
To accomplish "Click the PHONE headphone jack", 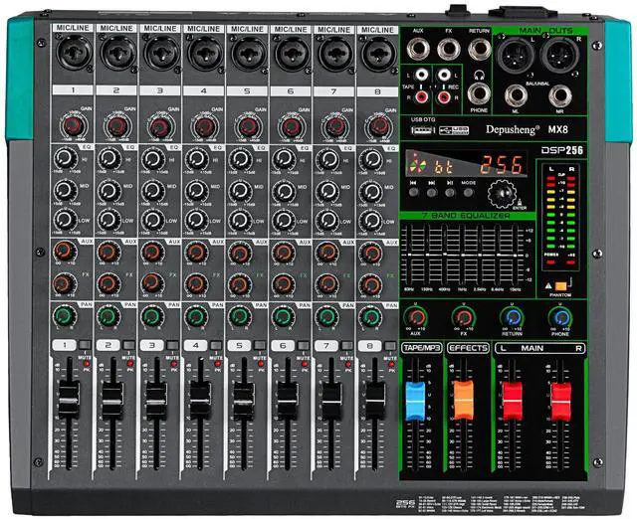I will coord(479,93).
